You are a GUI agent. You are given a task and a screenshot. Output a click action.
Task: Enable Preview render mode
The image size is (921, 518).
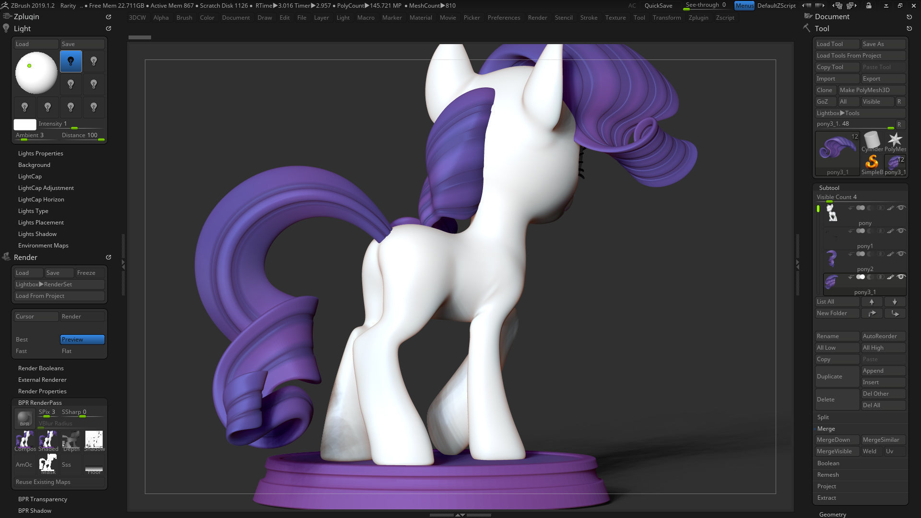(83, 340)
